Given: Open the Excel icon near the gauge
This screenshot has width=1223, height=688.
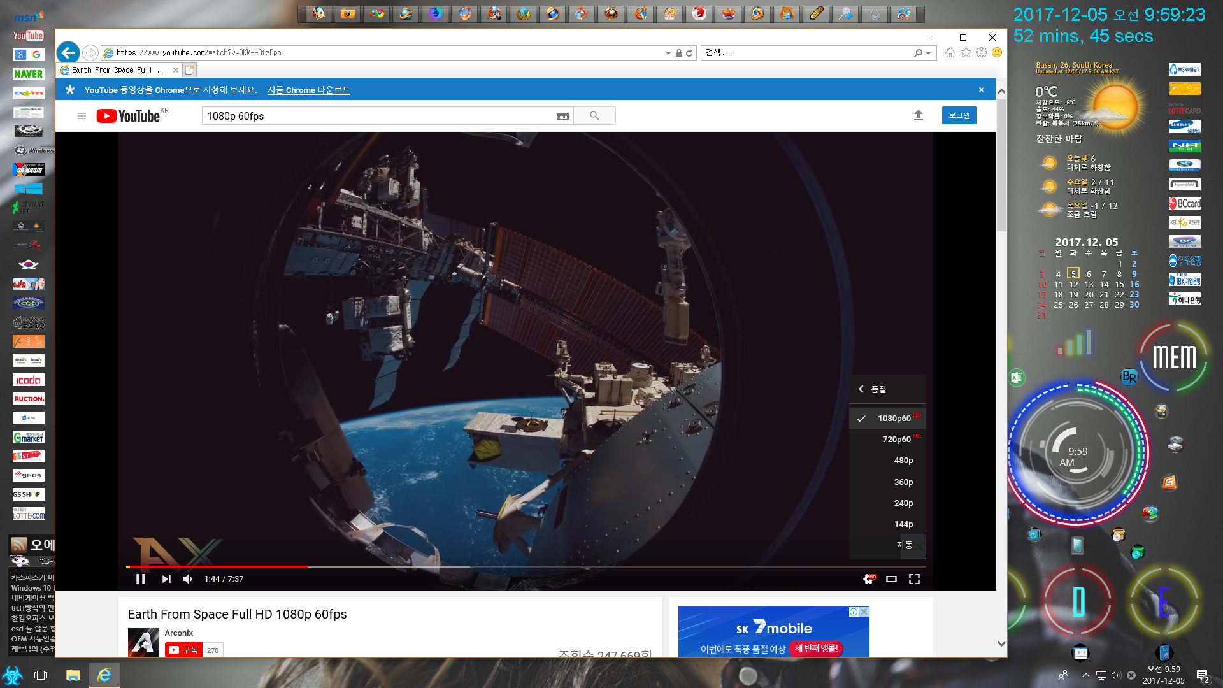Looking at the screenshot, I should click(1017, 378).
